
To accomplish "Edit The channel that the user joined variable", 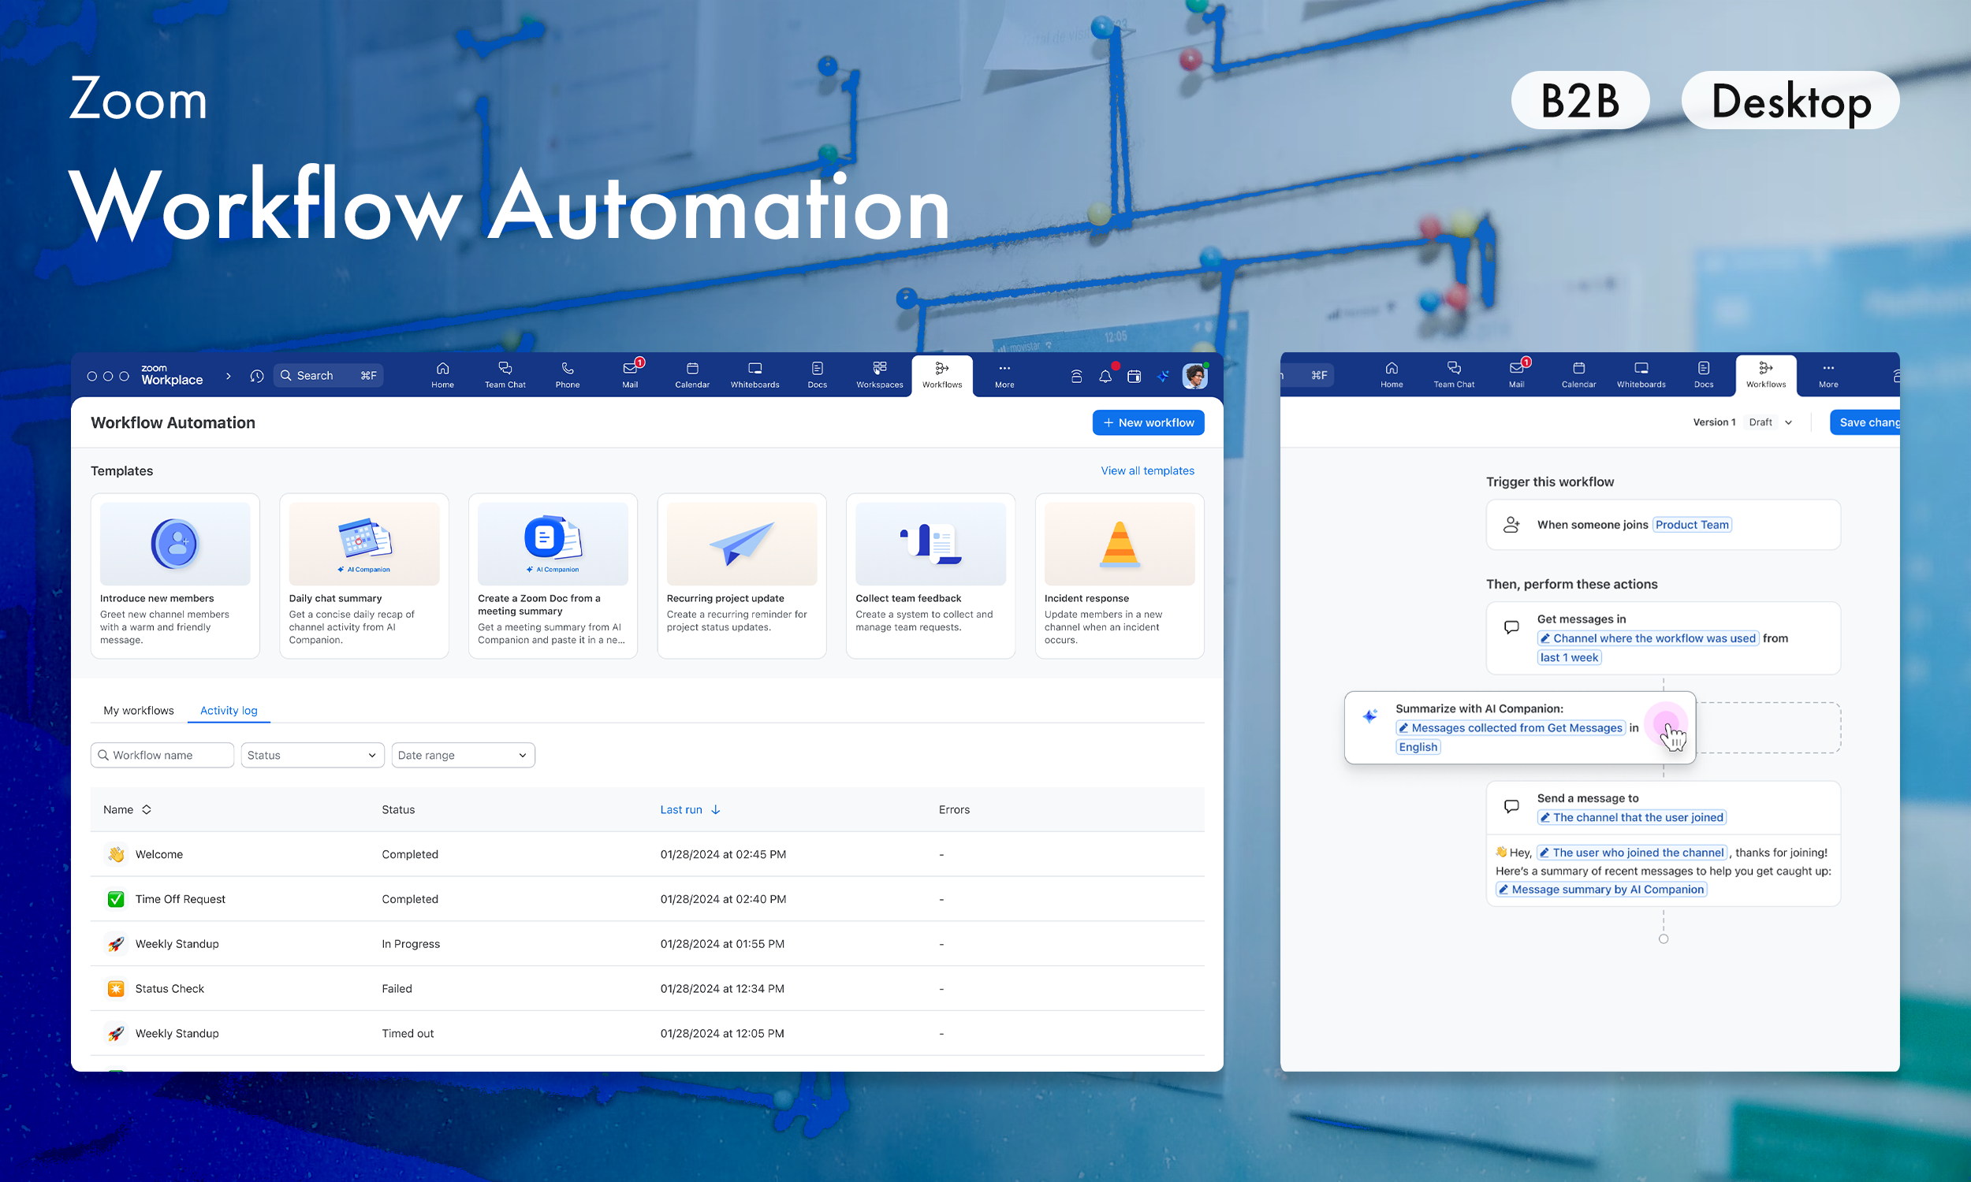I will (1632, 817).
